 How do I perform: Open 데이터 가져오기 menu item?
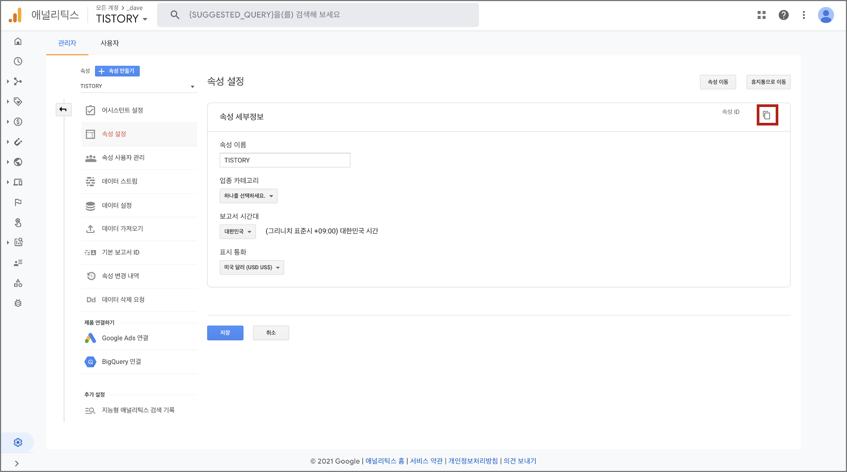point(139,229)
